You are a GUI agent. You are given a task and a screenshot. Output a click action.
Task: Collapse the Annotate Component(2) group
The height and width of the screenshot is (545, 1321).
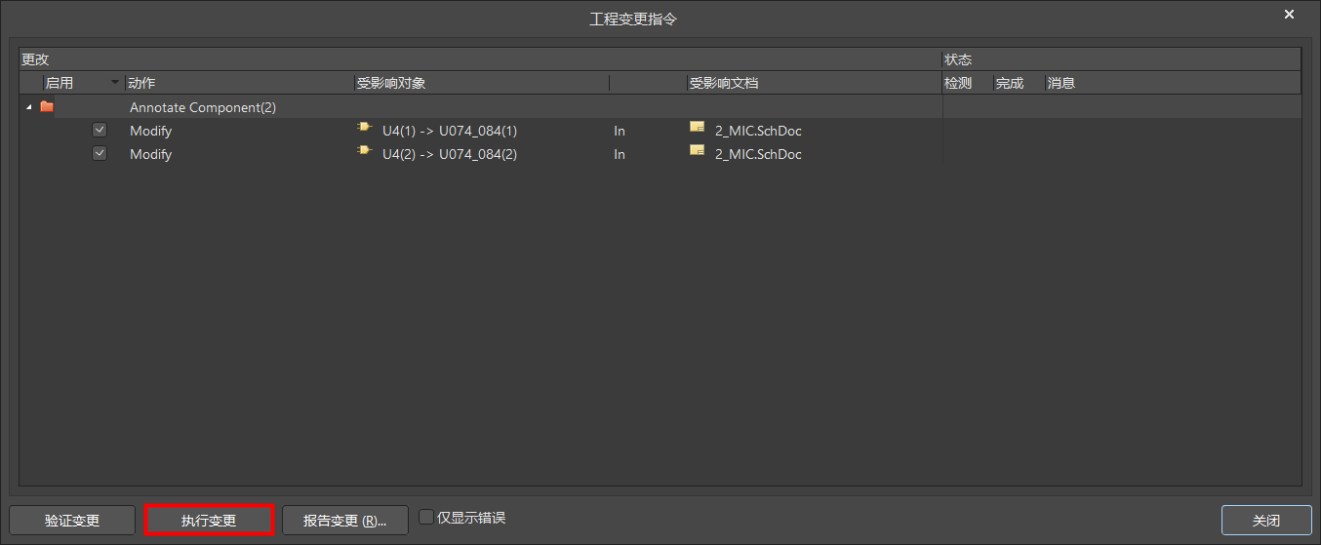point(28,107)
